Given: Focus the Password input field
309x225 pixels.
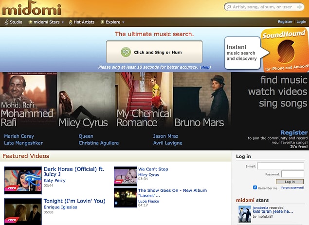Looking at the screenshot, I should [x=292, y=174].
